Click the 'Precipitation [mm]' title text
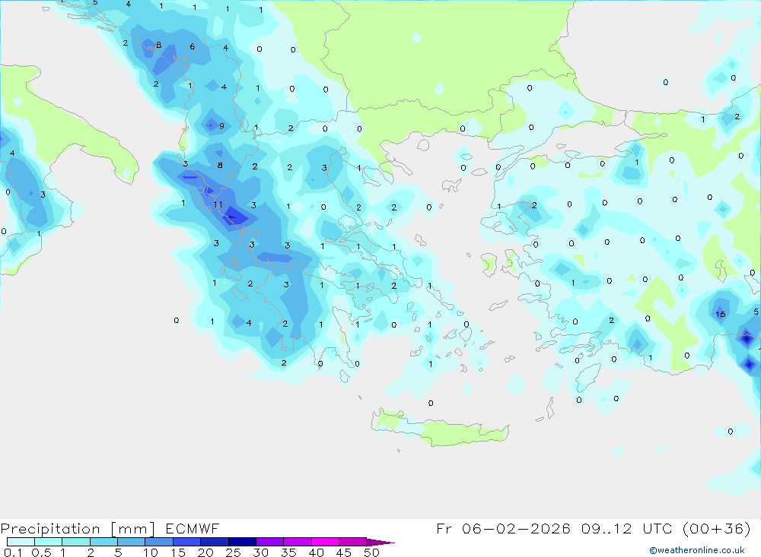This screenshot has width=761, height=557. coord(78,529)
